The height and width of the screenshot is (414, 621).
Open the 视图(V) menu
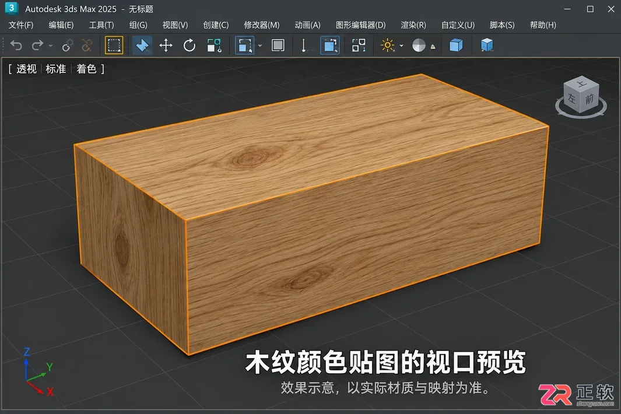175,25
